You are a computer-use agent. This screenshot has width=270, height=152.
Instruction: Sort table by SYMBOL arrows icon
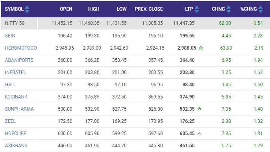click(27, 9)
